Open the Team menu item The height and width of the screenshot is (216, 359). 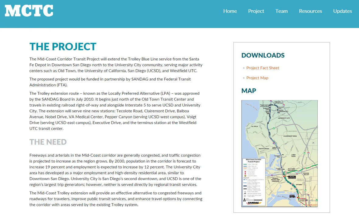coord(281,11)
